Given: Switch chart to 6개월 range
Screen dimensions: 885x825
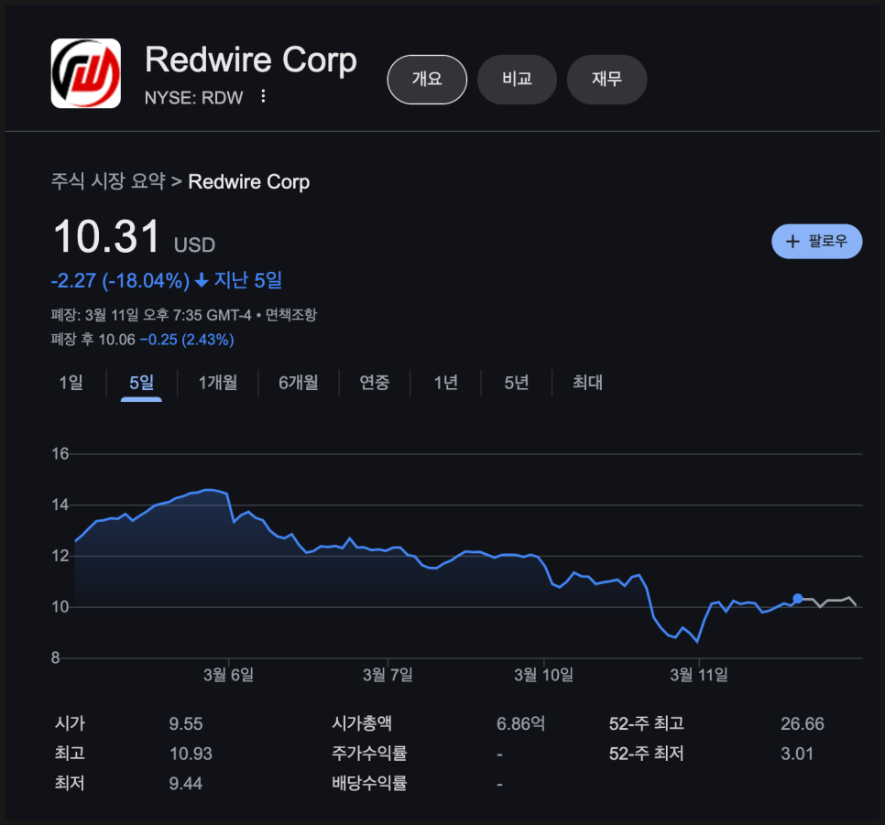Looking at the screenshot, I should tap(299, 383).
